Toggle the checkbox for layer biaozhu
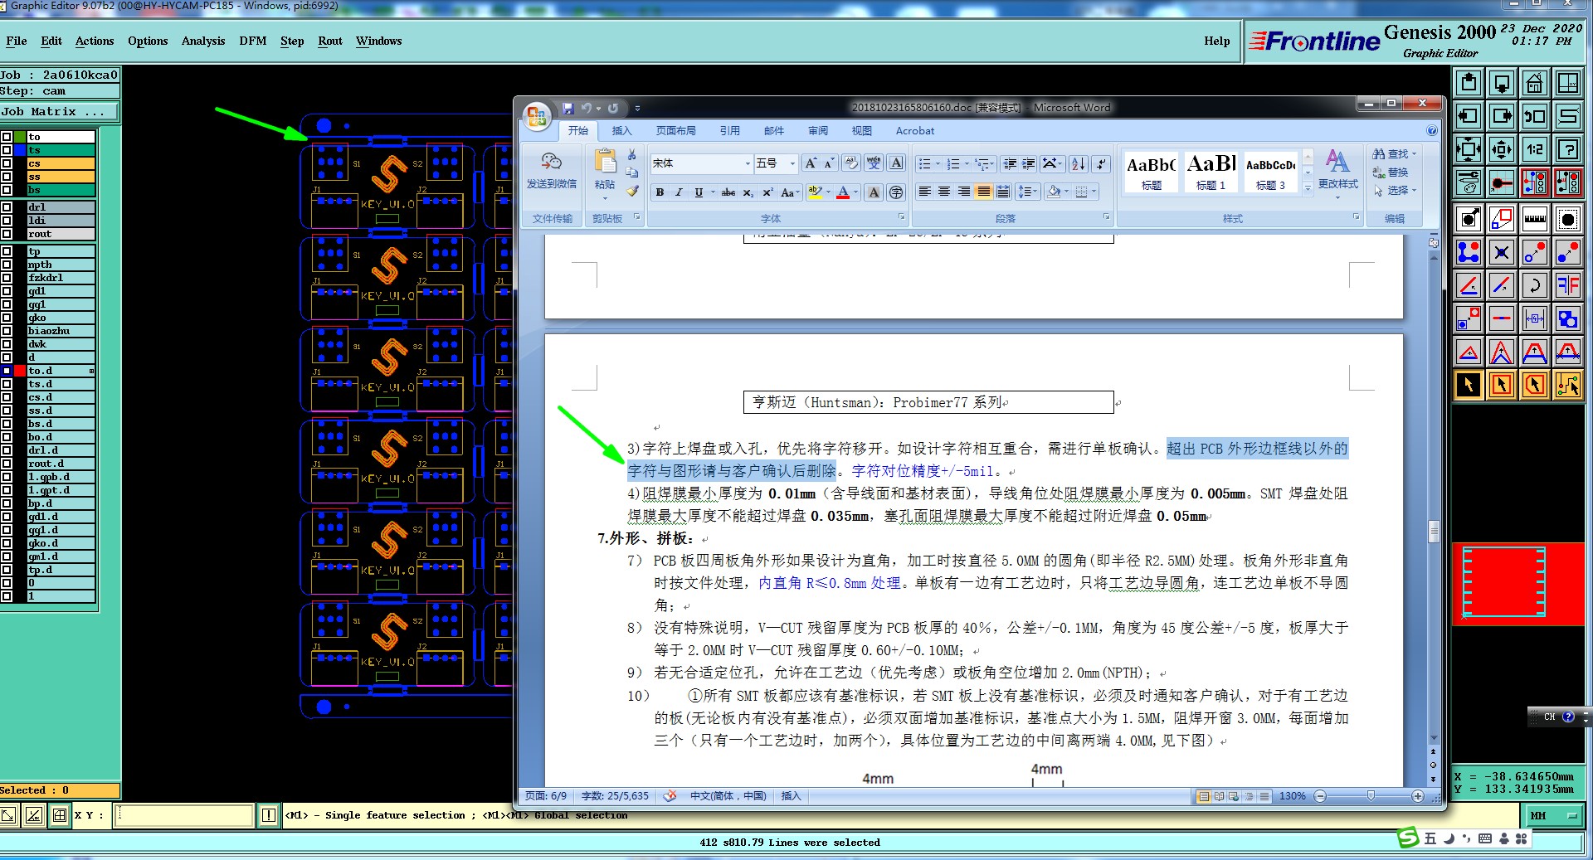1593x860 pixels. [7, 331]
